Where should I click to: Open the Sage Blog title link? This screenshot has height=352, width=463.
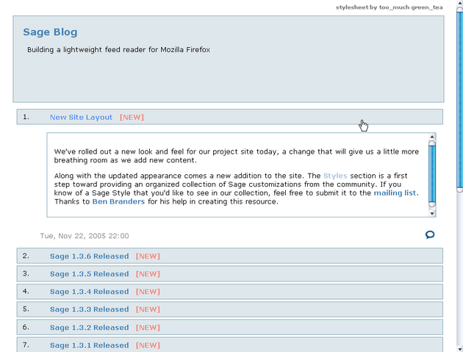click(x=50, y=32)
